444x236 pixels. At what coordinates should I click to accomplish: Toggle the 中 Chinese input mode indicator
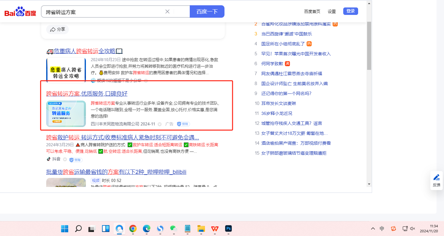coord(382,229)
